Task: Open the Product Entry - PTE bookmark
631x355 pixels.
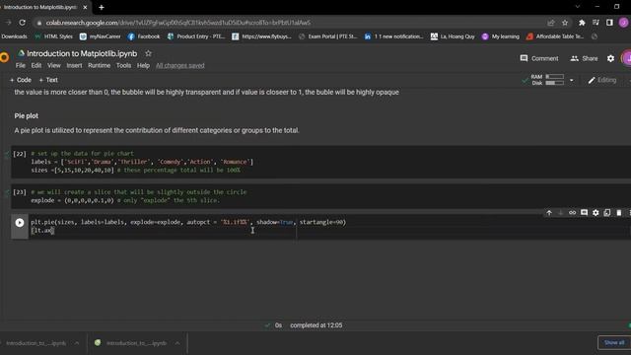Action: tap(196, 36)
